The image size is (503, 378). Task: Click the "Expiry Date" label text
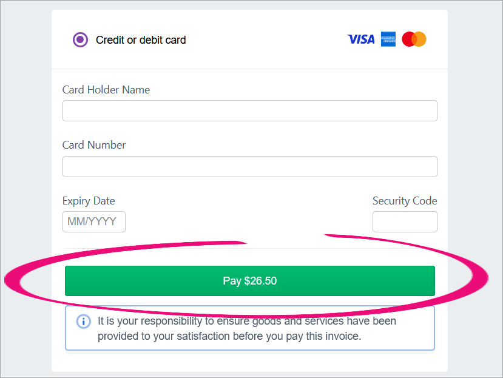[89, 201]
